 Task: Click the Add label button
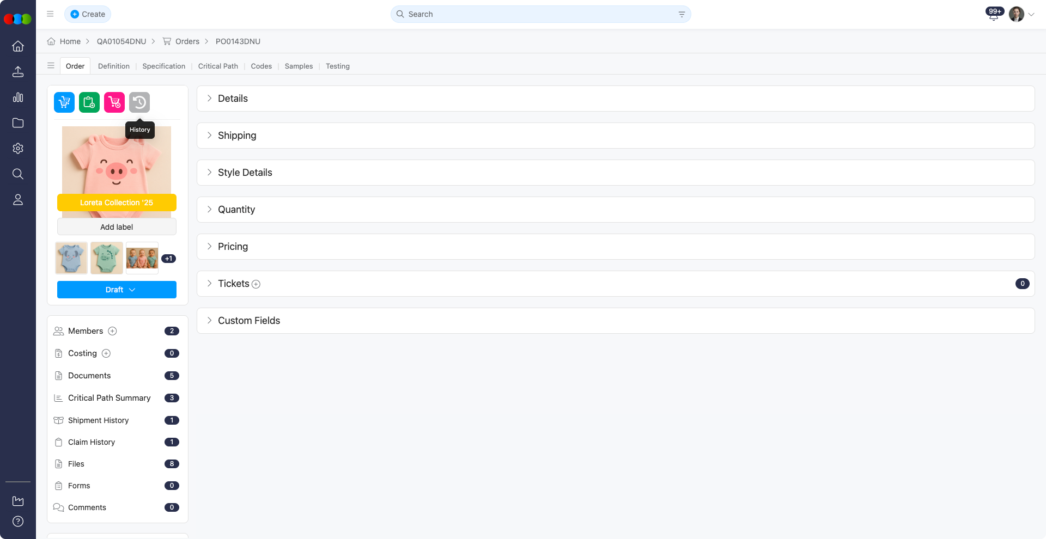(x=117, y=227)
